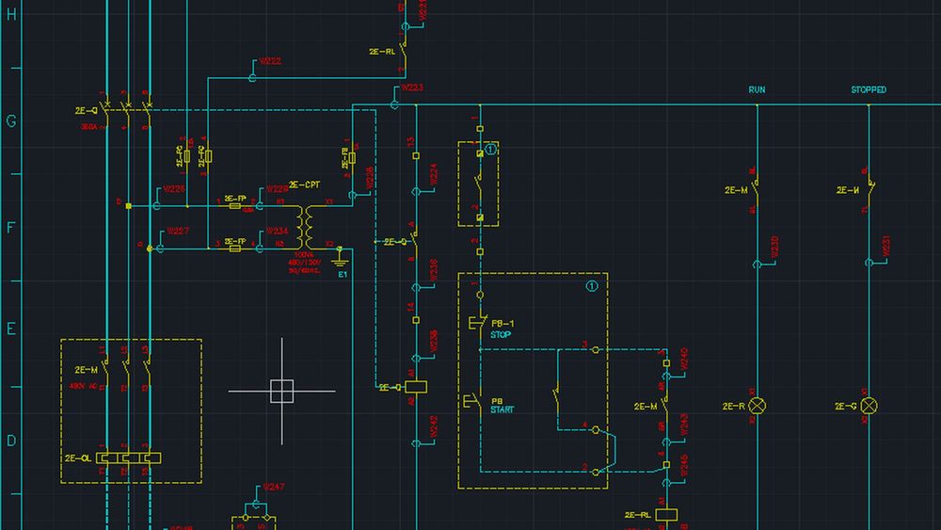Select the E1 ground label
This screenshot has height=530, width=941.
(x=343, y=274)
